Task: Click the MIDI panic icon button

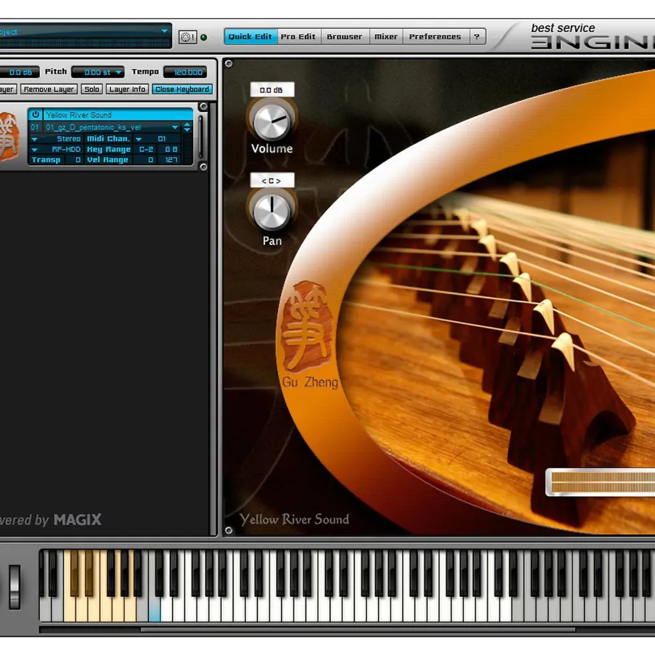Action: [188, 37]
